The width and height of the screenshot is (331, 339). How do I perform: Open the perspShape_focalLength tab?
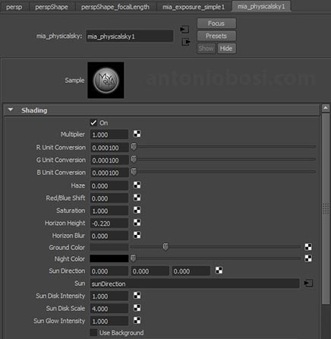[x=115, y=7]
